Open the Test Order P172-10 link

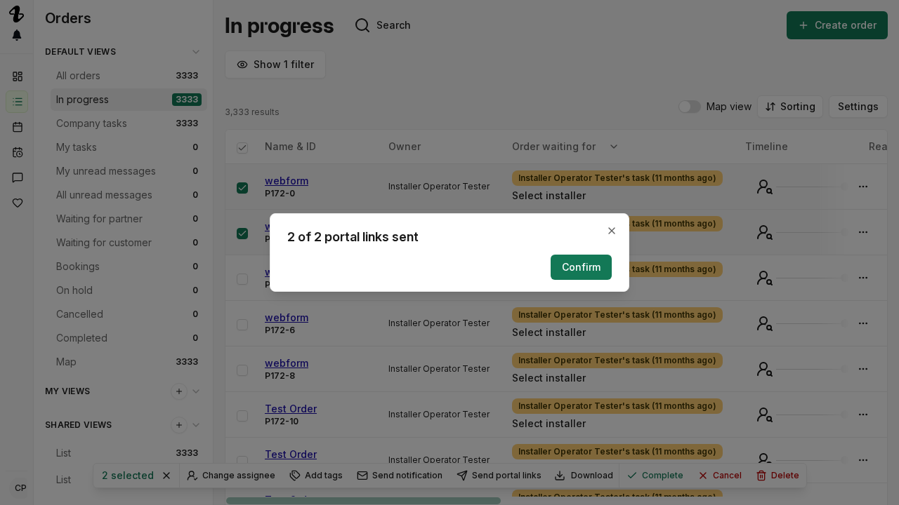click(x=291, y=409)
